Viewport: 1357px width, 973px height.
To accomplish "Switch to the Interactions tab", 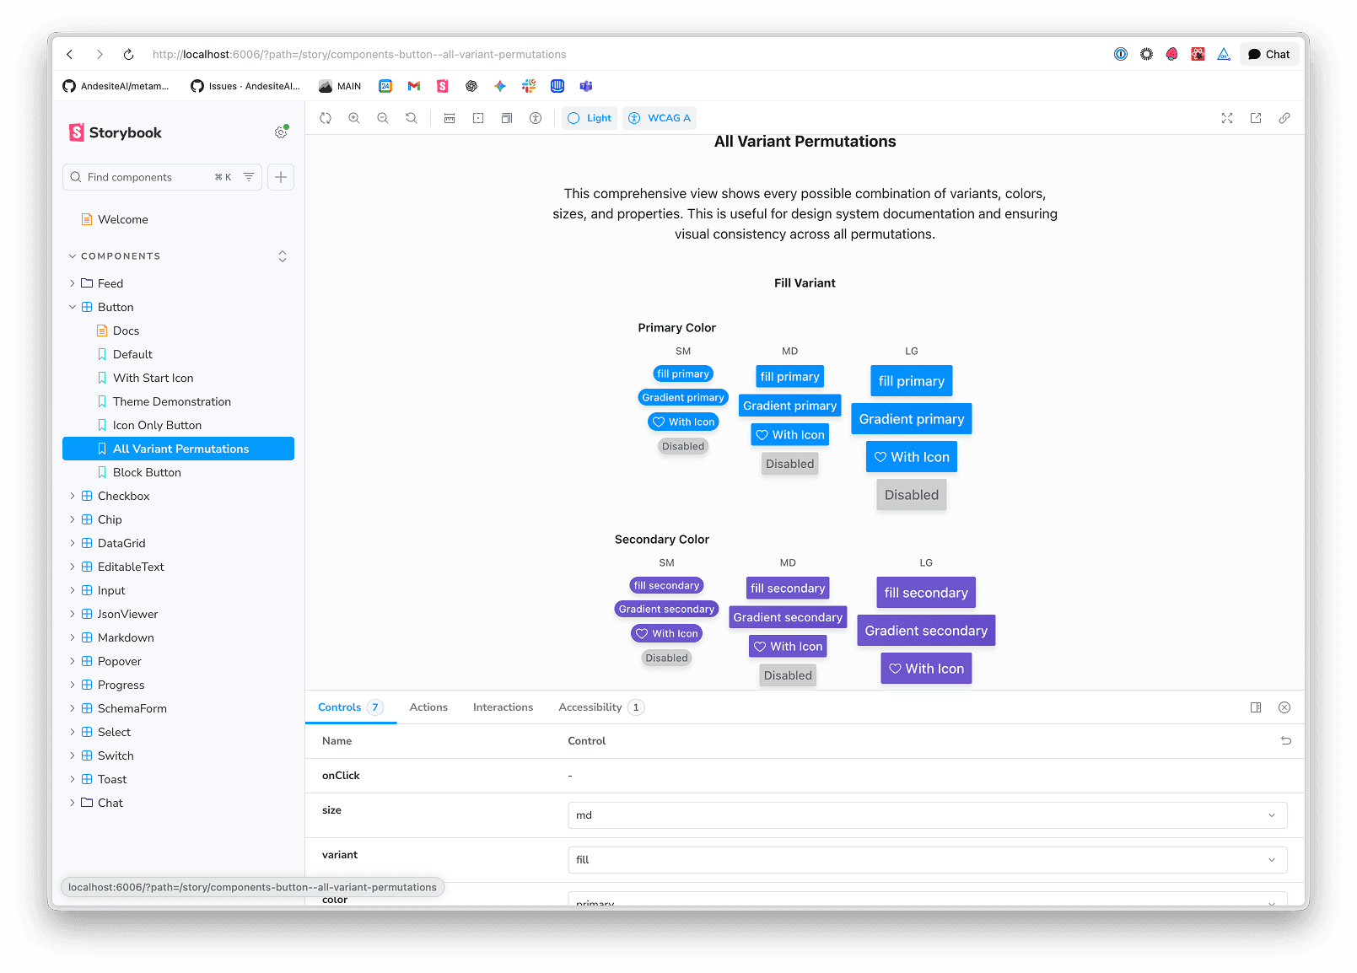I will point(503,707).
